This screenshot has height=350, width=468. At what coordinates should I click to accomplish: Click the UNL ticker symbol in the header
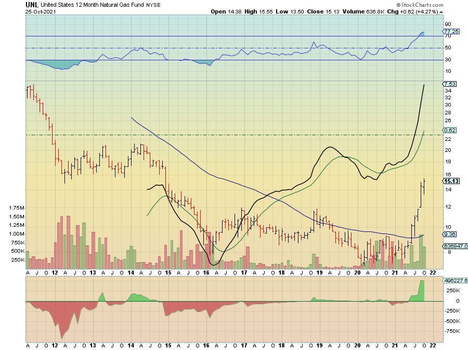pos(32,4)
